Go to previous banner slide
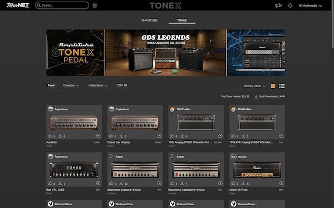334x208 pixels. [x=56, y=53]
